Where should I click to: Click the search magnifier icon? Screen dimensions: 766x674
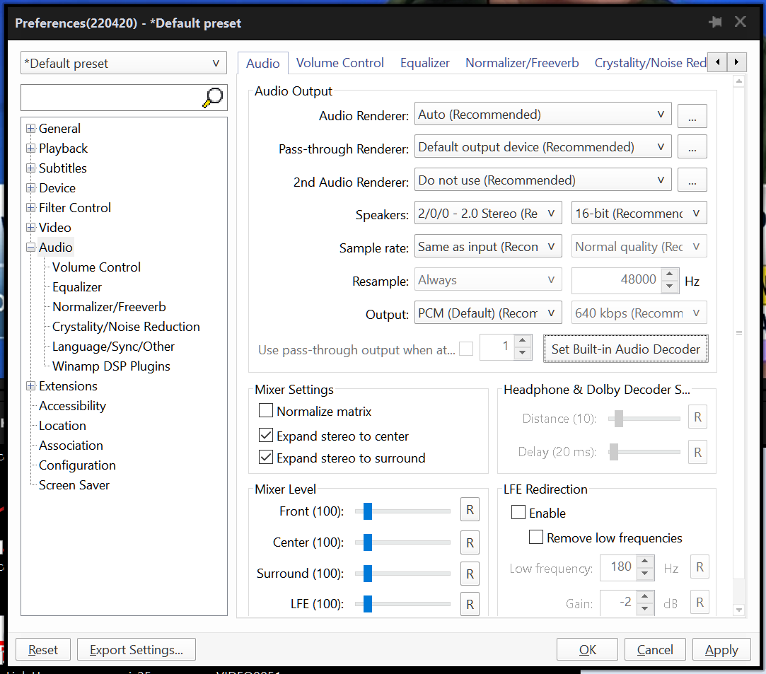point(213,97)
